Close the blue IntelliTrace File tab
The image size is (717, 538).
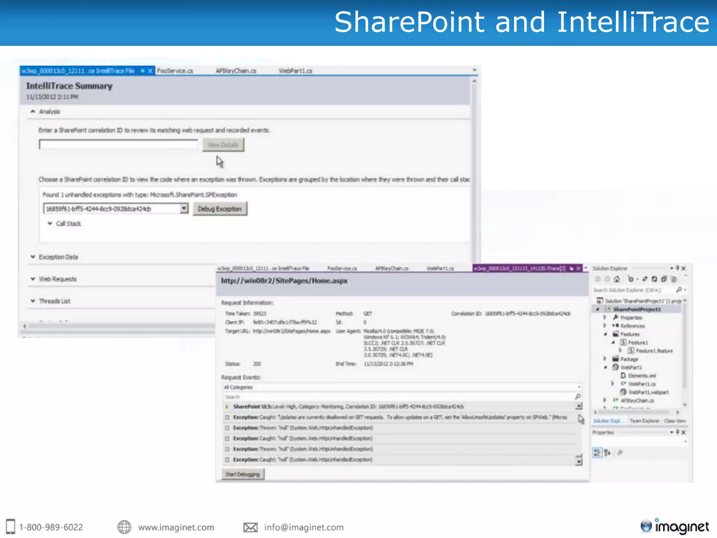pyautogui.click(x=150, y=71)
